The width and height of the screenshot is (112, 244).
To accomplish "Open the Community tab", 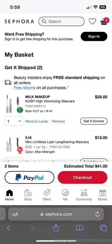I will coord(84,195).
